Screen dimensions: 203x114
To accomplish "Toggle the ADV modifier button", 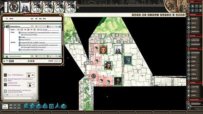I will [11, 105].
